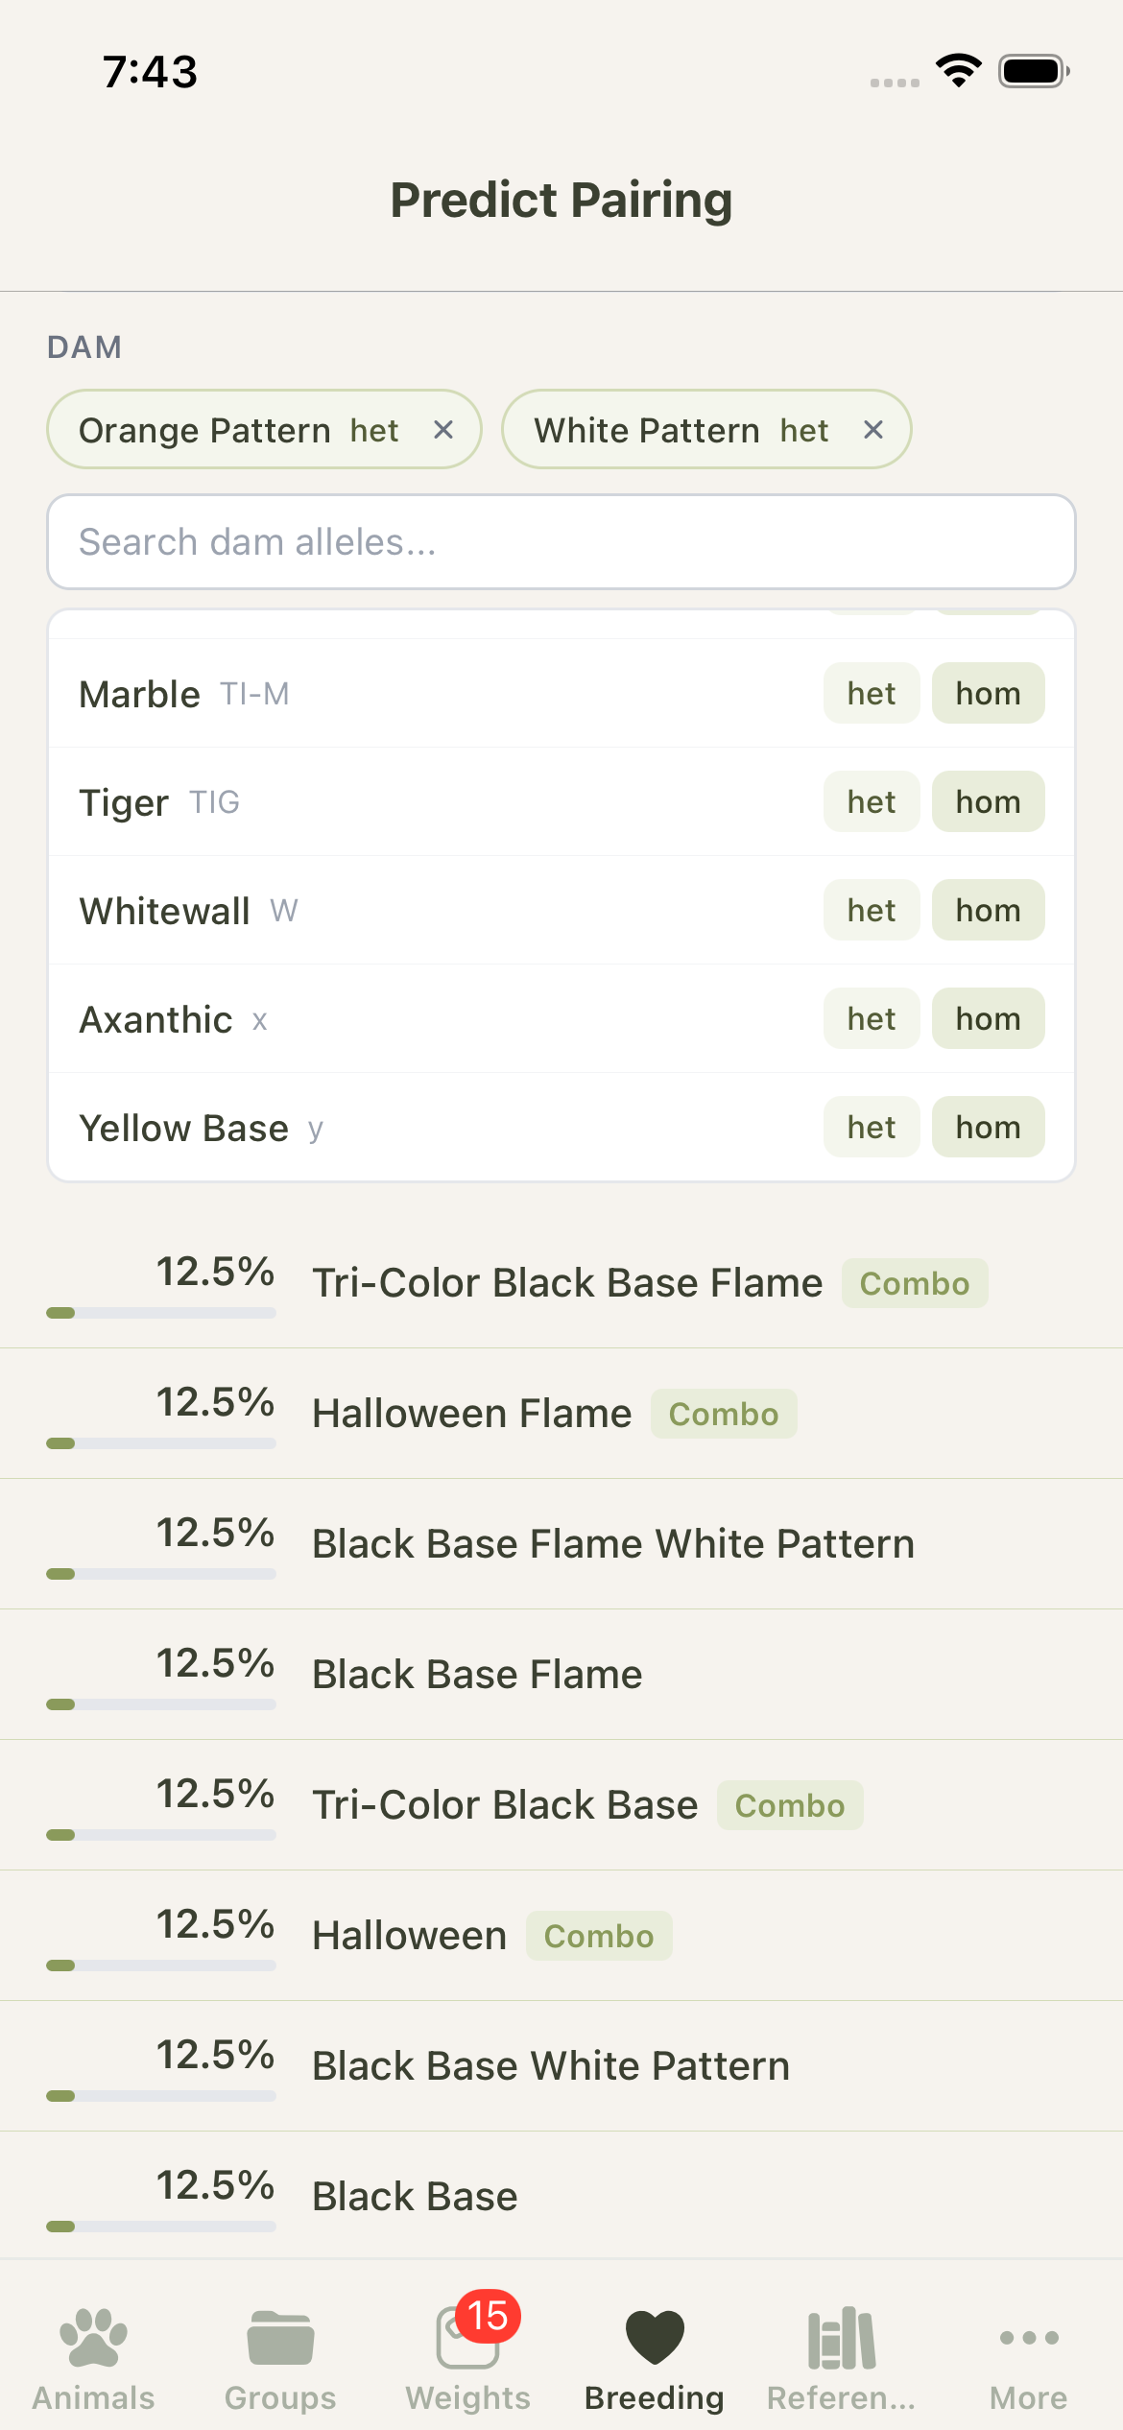
Task: Tap the Weights badge showing 15
Action: pos(489,2316)
